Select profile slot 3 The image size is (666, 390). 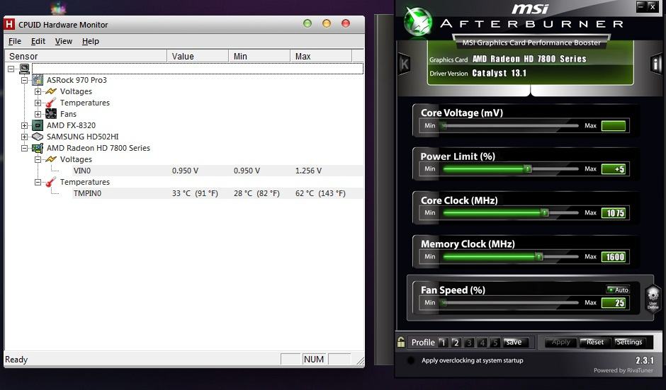(x=469, y=342)
